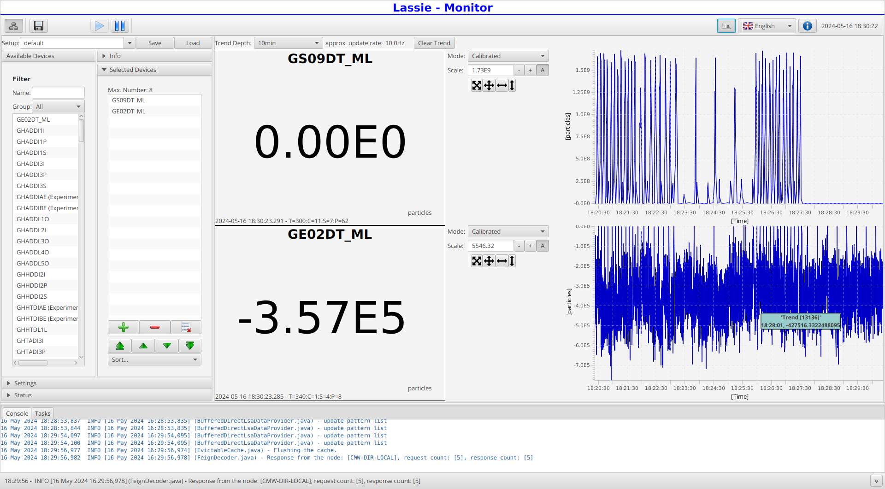Collapse the Selected Devices section
Image resolution: width=885 pixels, height=489 pixels.
[154, 70]
